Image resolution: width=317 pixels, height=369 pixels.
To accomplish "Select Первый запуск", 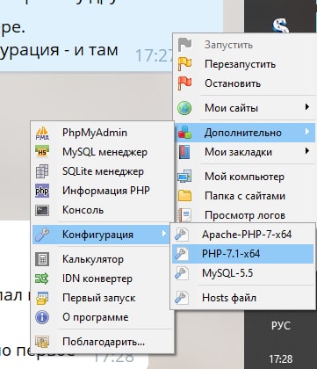I will coord(102,298).
